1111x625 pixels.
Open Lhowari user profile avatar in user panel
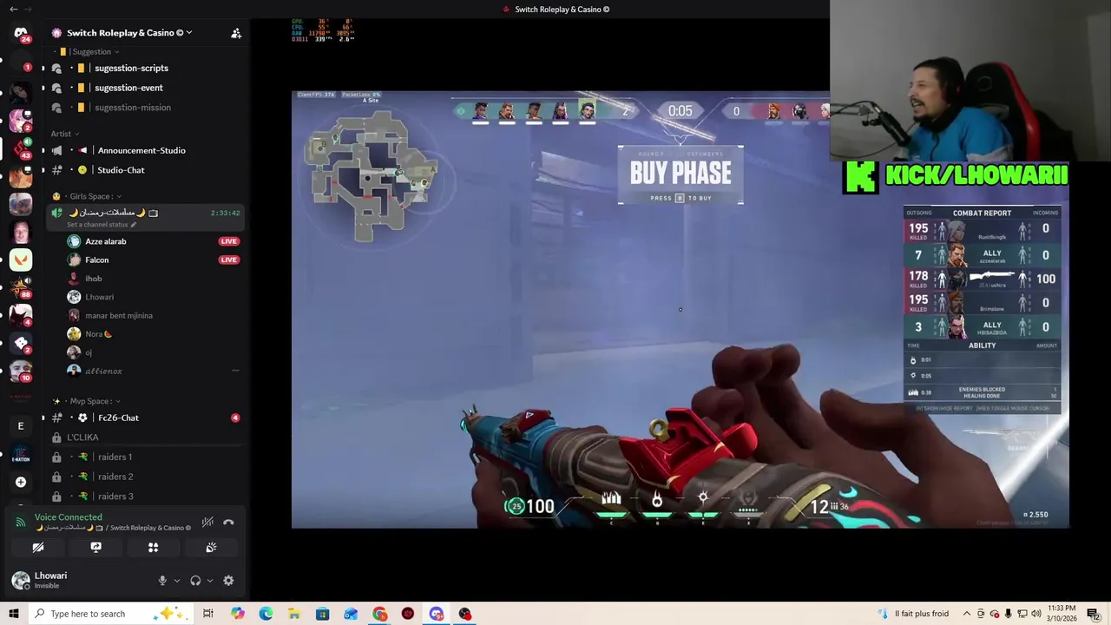click(x=21, y=580)
